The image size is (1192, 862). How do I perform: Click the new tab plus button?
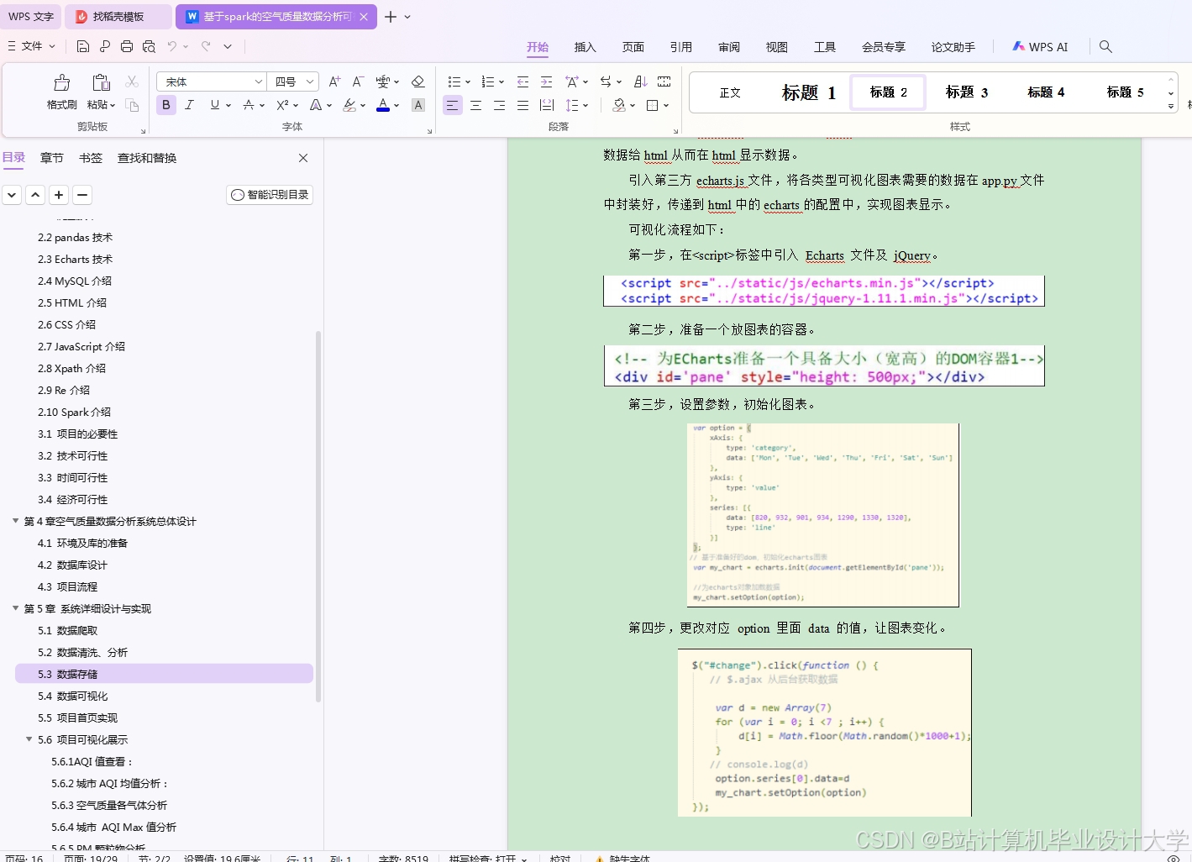(391, 17)
